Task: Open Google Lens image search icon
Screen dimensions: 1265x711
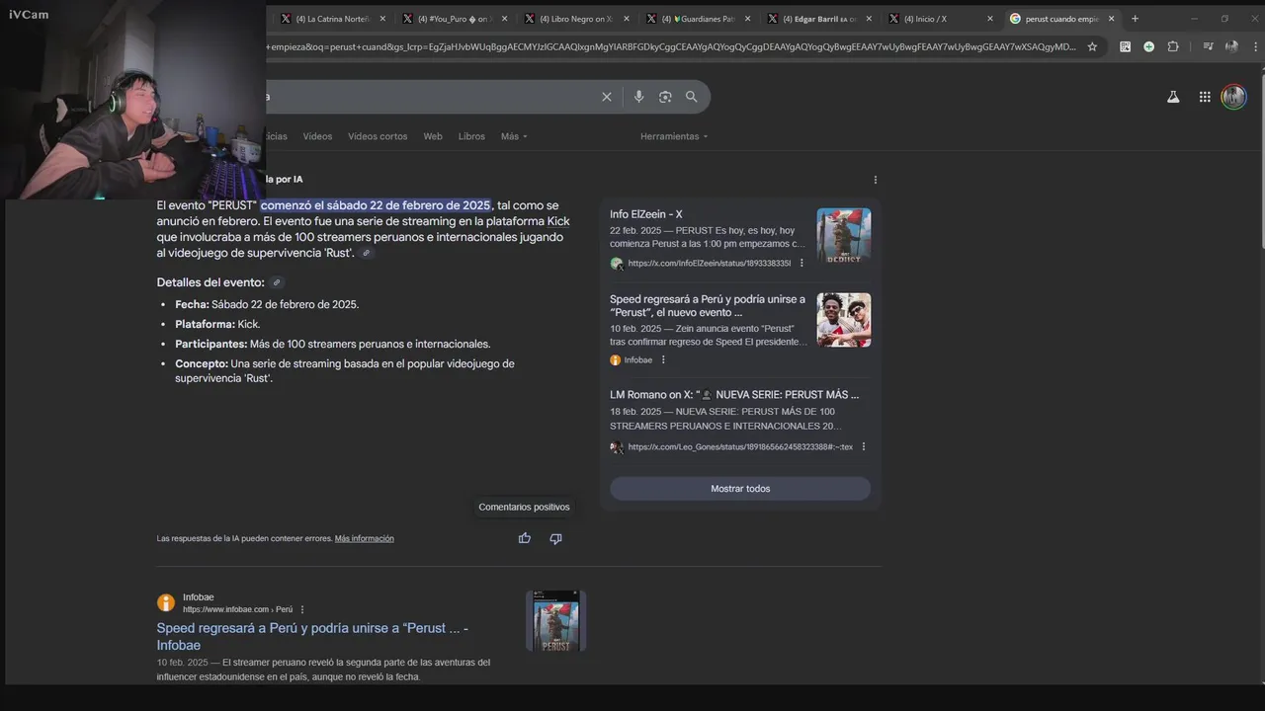Action: pyautogui.click(x=665, y=97)
